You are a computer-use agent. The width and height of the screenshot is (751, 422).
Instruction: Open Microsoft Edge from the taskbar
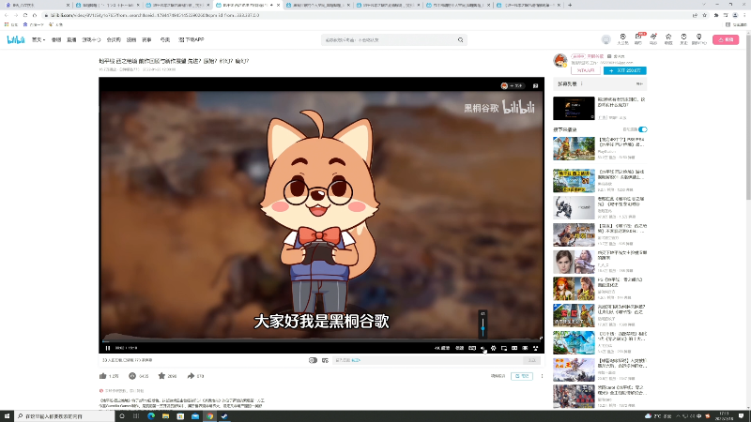(x=151, y=416)
